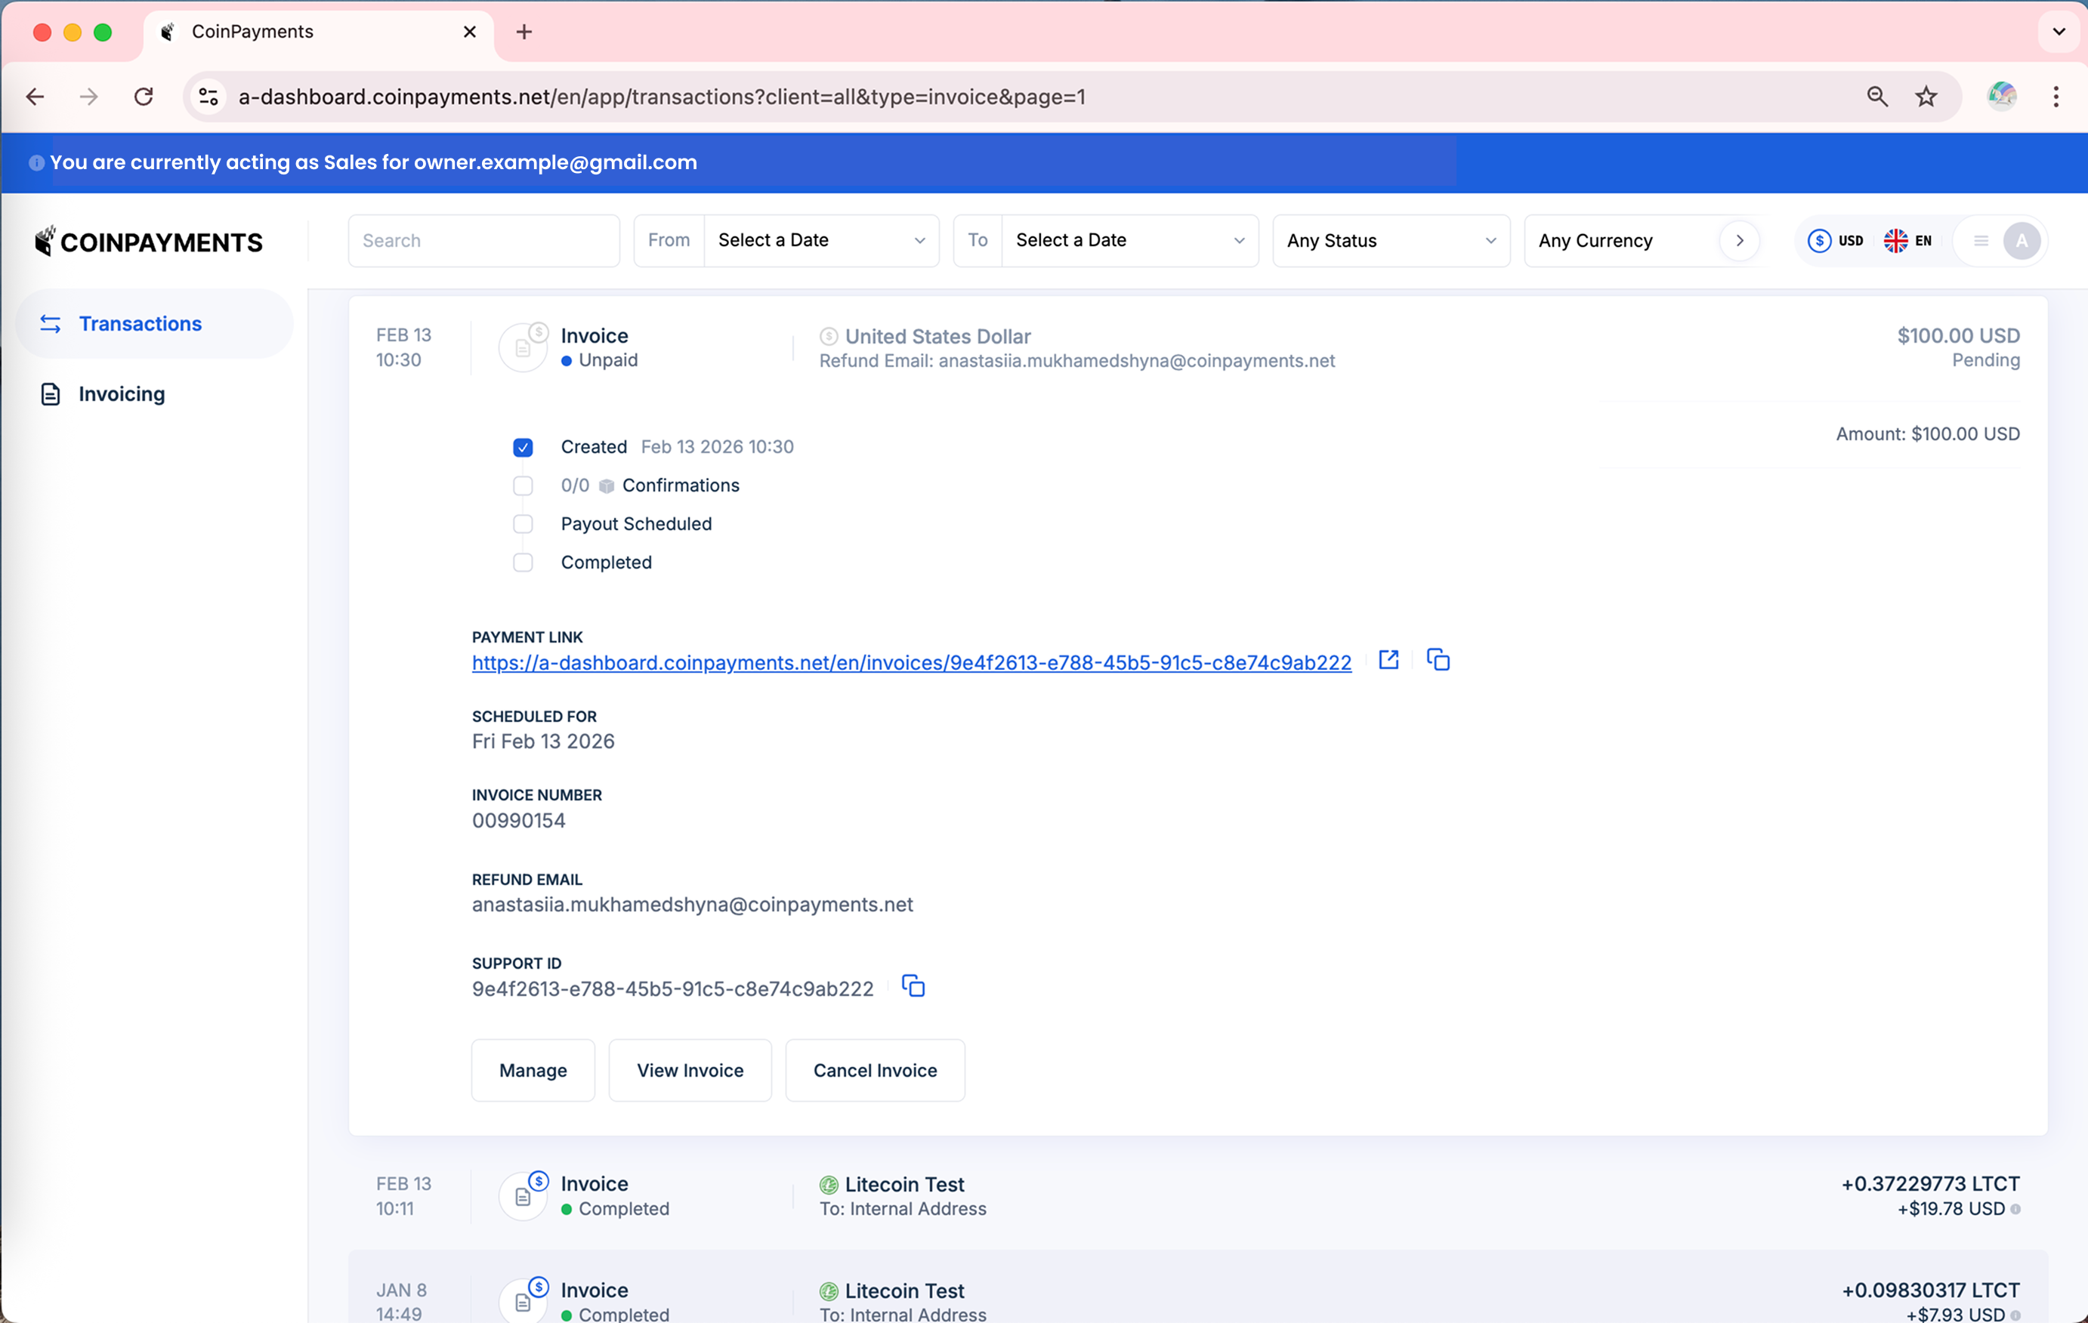Image resolution: width=2088 pixels, height=1323 pixels.
Task: Open the Chrome three-dot menu
Action: tap(2056, 96)
